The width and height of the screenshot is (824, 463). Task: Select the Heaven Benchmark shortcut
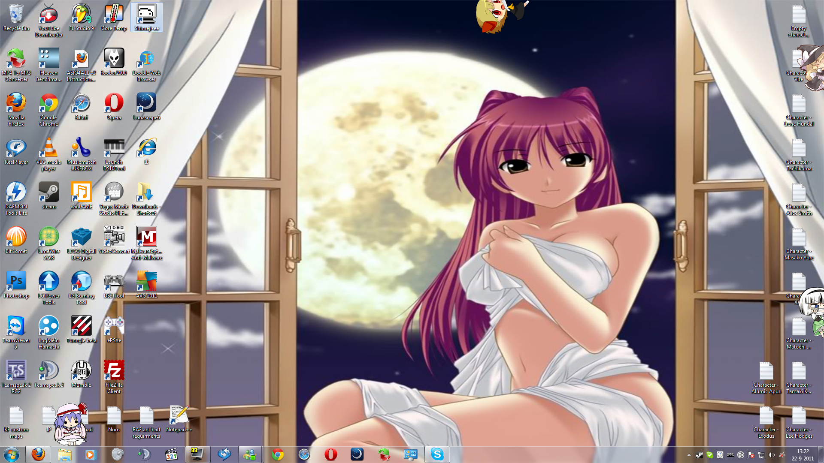coord(48,65)
